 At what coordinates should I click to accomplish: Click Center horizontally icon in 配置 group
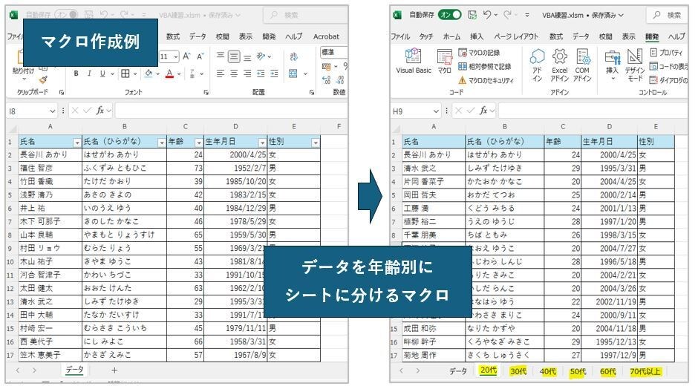coord(234,73)
